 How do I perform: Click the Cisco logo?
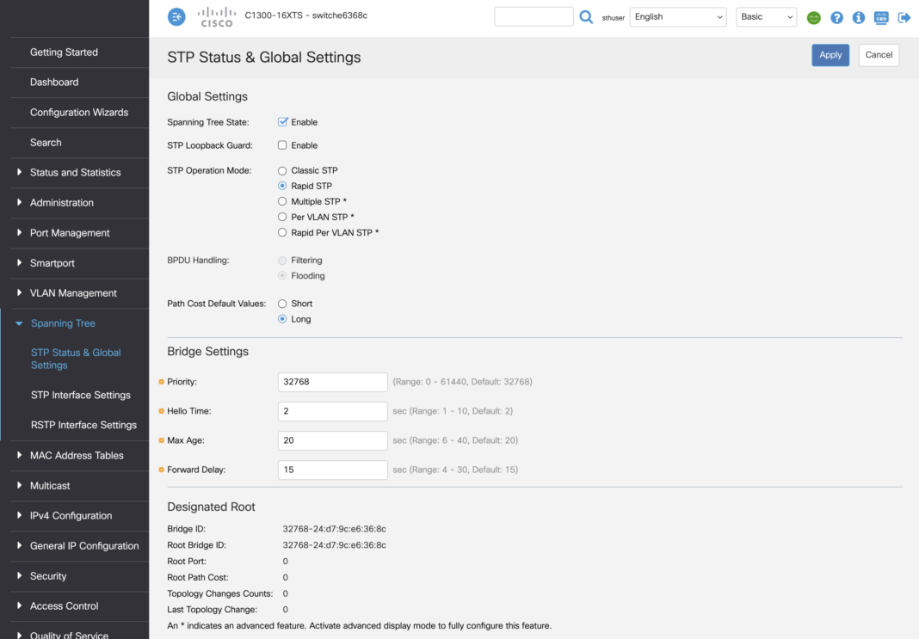216,17
